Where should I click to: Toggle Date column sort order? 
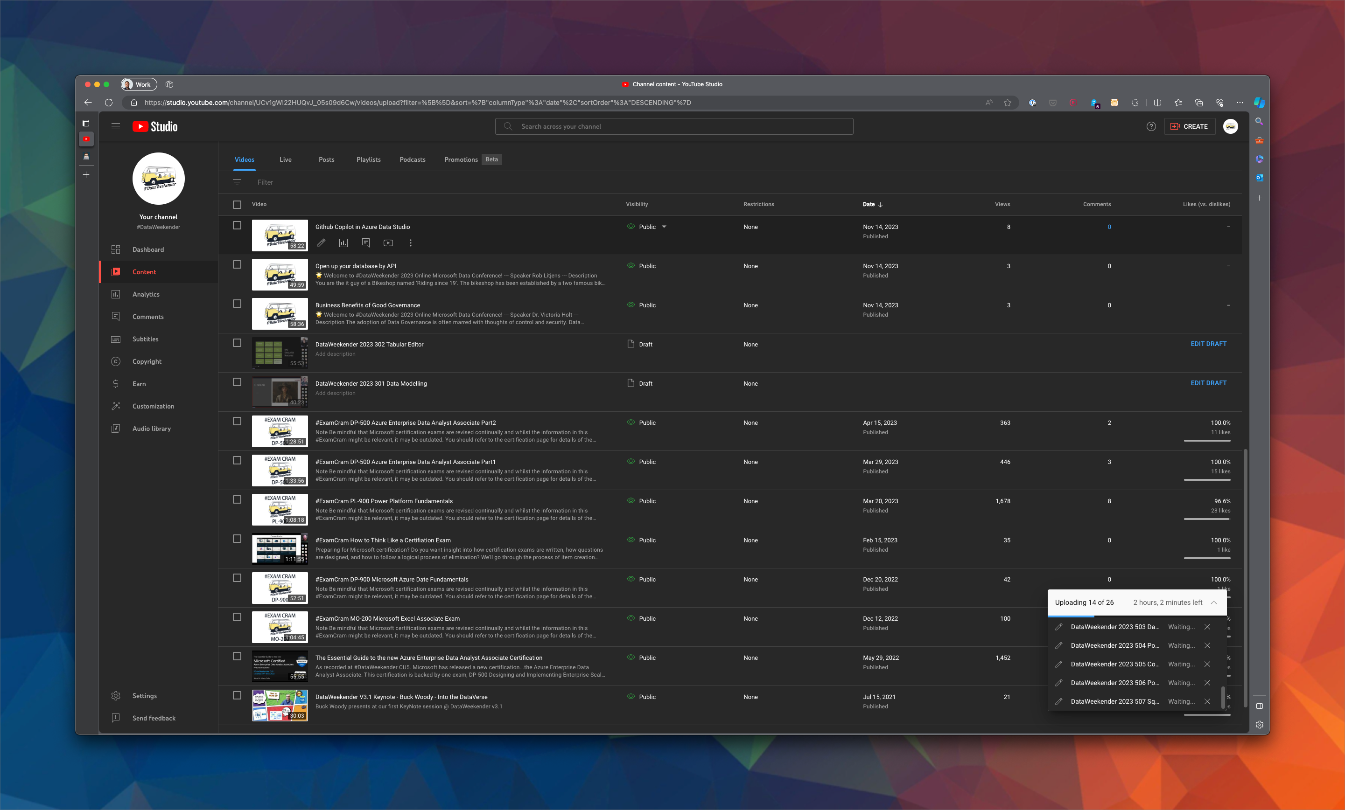pyautogui.click(x=872, y=205)
